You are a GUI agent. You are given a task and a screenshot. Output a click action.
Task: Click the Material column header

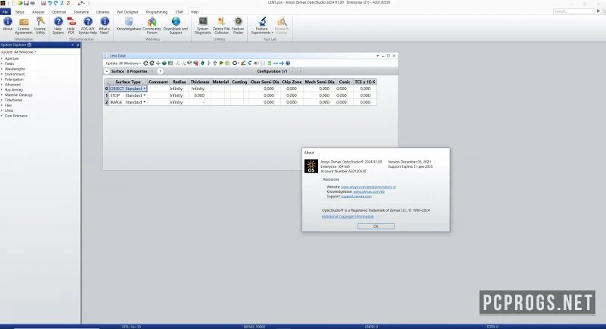tap(220, 82)
